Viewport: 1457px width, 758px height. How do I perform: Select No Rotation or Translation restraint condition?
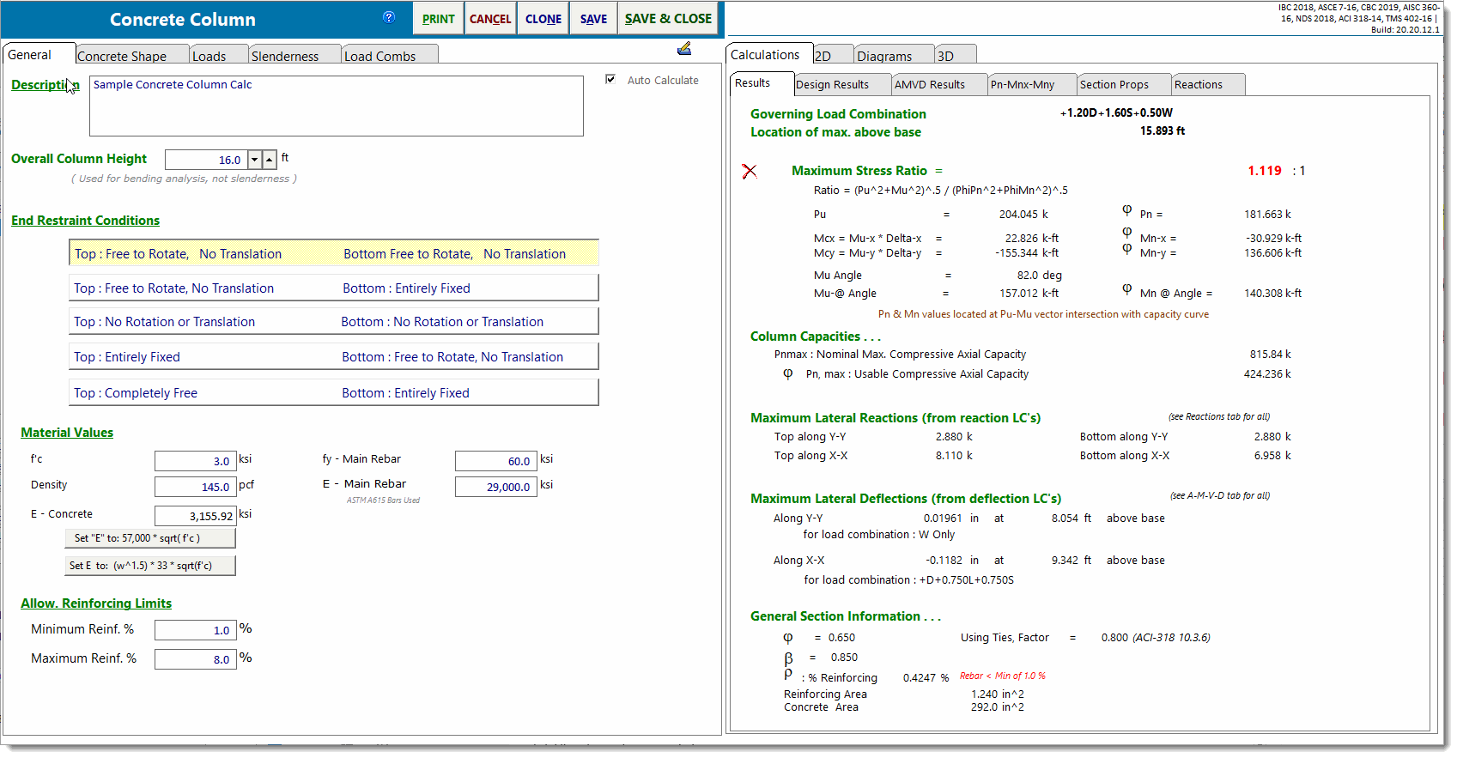pyautogui.click(x=333, y=322)
